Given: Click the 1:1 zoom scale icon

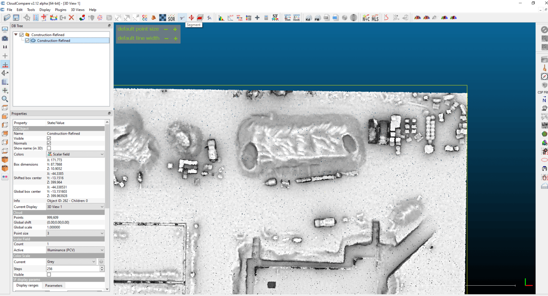Looking at the screenshot, I should (x=5, y=47).
